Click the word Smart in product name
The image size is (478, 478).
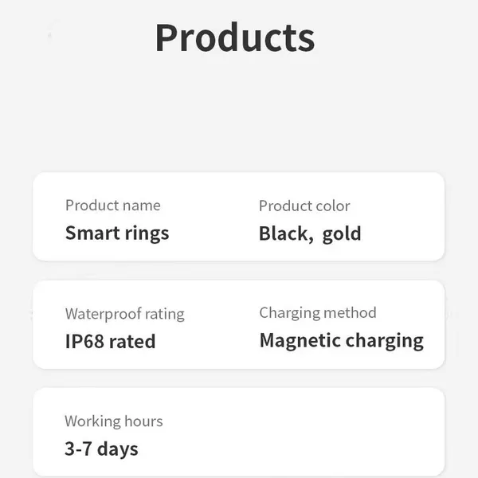[x=92, y=233]
